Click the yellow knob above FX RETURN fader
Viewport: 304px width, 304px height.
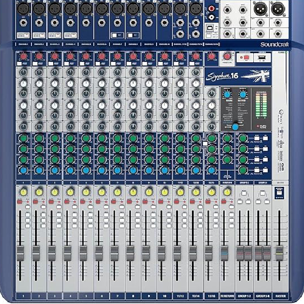click(x=227, y=192)
